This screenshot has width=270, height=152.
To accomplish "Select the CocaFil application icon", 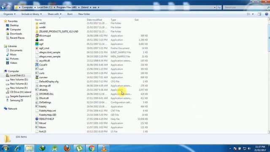I will [37, 65].
